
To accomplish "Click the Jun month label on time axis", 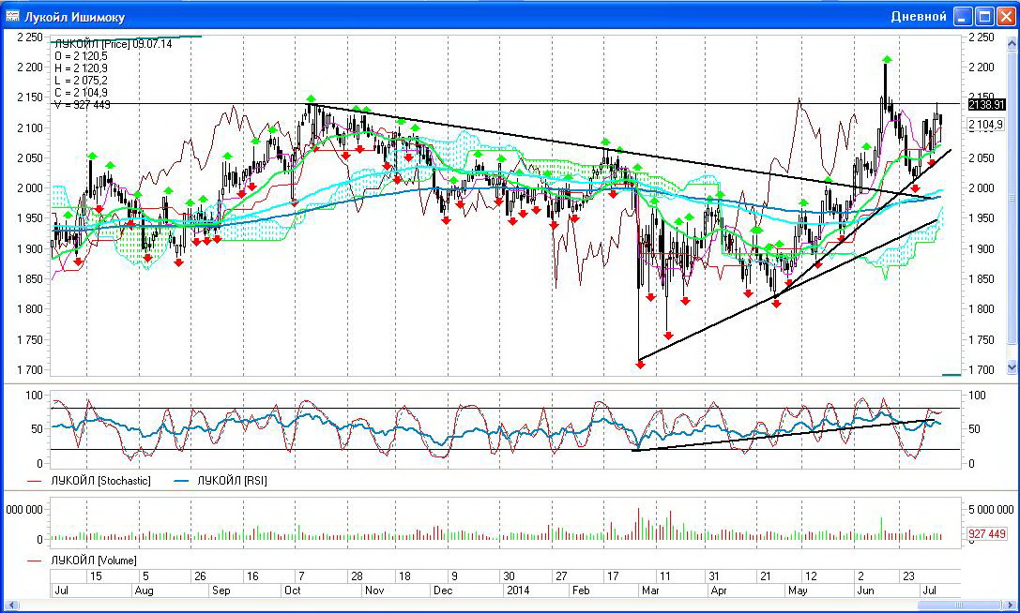I will tap(866, 591).
